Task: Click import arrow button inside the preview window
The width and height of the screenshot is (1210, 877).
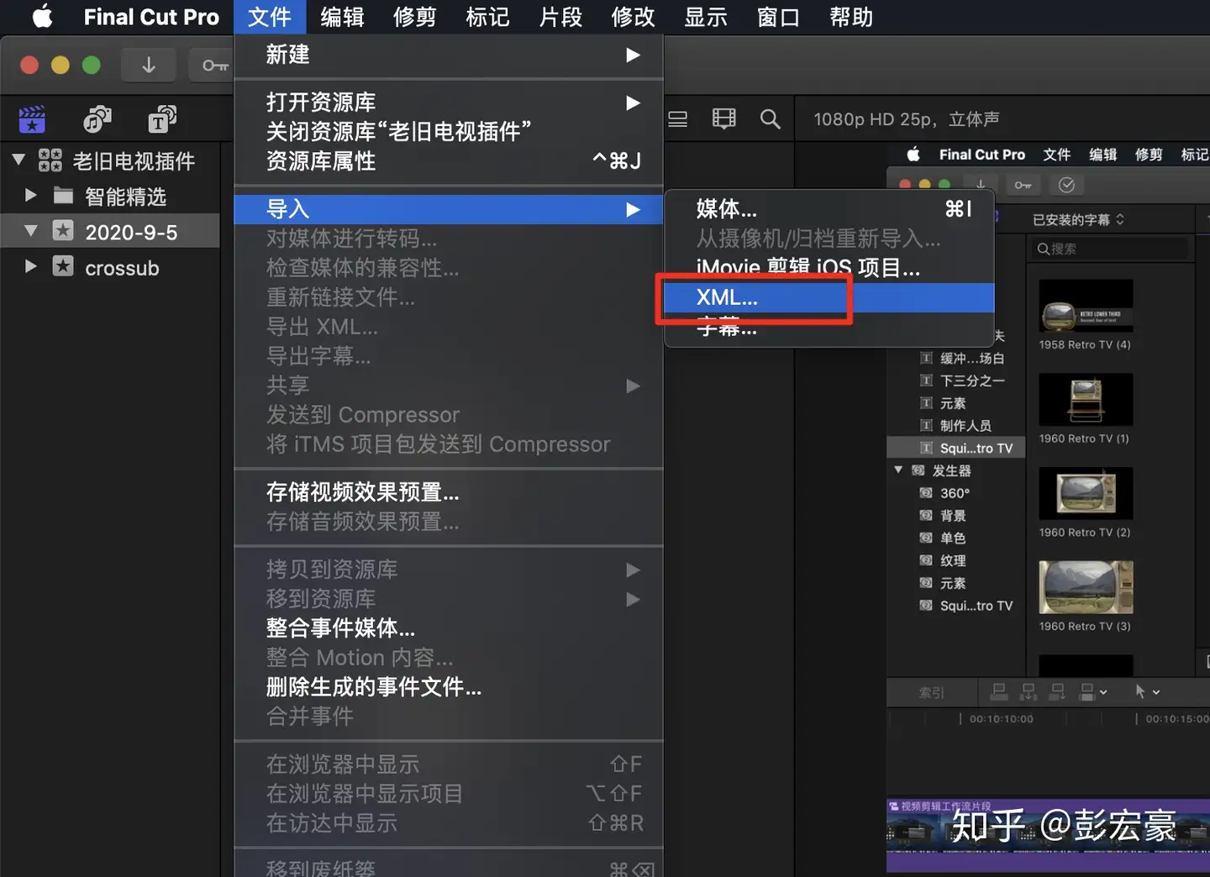Action: tap(981, 185)
